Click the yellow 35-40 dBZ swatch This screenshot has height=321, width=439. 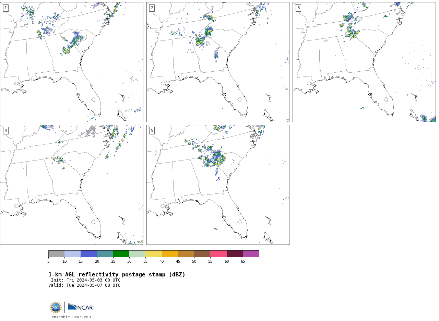pyautogui.click(x=154, y=254)
